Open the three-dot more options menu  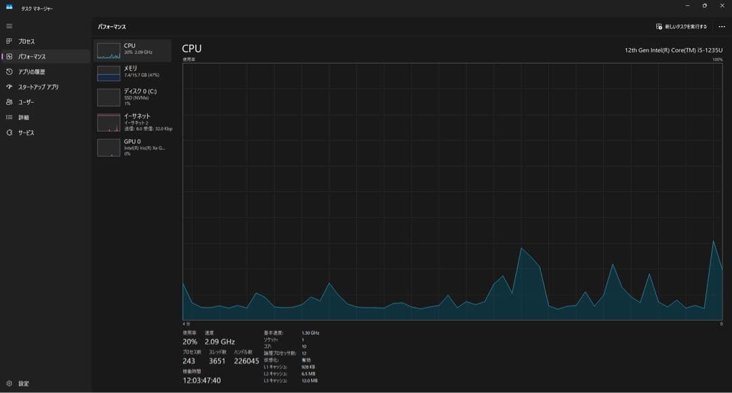[721, 27]
